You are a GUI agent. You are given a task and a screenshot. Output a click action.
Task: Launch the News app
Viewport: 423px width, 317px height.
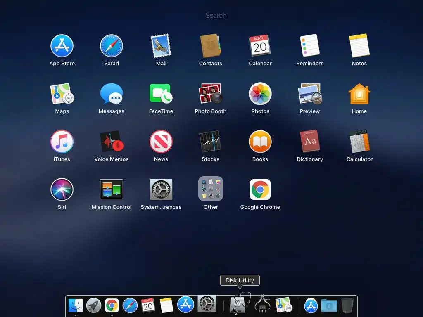pyautogui.click(x=161, y=142)
